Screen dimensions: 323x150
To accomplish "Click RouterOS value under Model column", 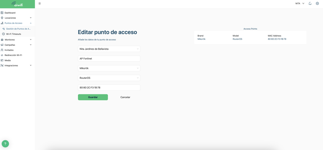I will [x=237, y=39].
